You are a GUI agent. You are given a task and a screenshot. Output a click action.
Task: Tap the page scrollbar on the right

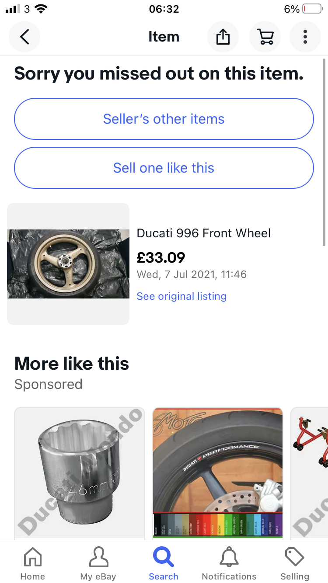pyautogui.click(x=324, y=153)
